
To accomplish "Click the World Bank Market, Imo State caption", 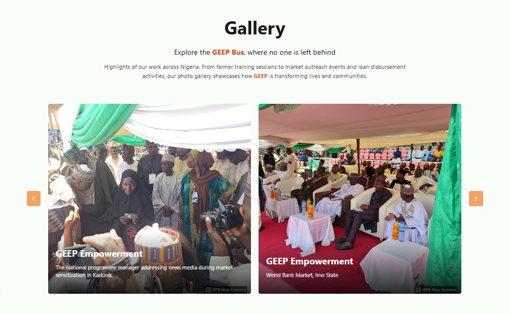I will point(302,275).
